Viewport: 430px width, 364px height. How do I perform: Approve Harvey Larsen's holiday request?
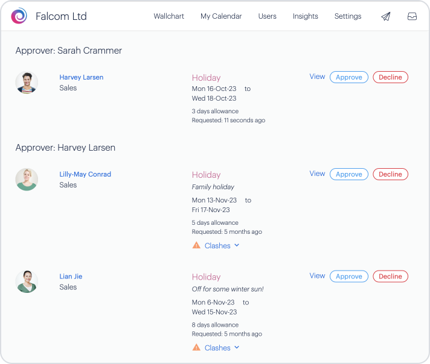click(349, 77)
